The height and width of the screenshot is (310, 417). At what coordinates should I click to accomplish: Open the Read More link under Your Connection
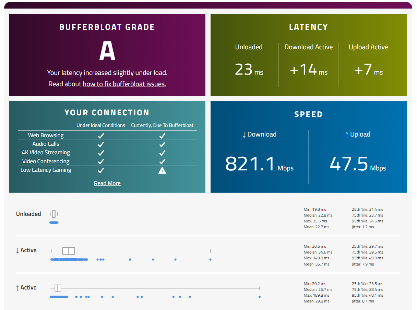(x=107, y=183)
